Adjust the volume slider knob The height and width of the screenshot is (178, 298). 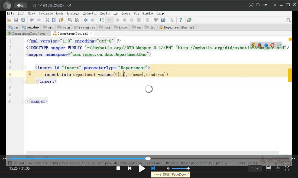click(x=188, y=168)
